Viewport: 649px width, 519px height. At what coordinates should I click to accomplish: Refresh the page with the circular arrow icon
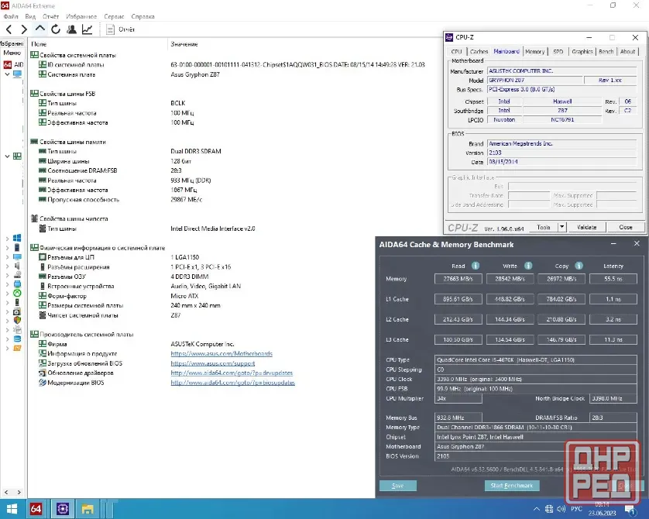pyautogui.click(x=56, y=29)
